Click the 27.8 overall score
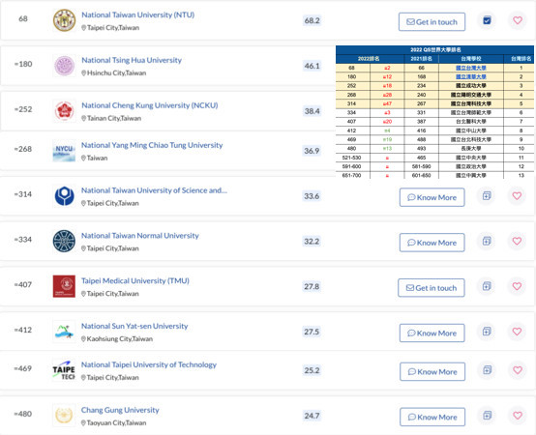Screen dimensions: 536x435 312,286
